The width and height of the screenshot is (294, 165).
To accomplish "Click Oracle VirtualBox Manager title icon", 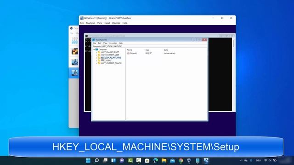I will tap(71, 28).
